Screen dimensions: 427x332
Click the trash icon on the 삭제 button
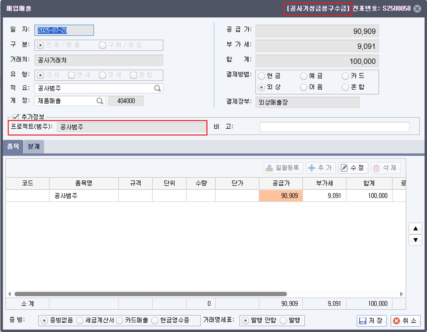tap(376, 168)
